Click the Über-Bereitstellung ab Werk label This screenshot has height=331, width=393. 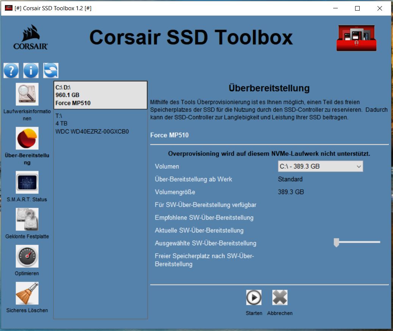coord(193,179)
